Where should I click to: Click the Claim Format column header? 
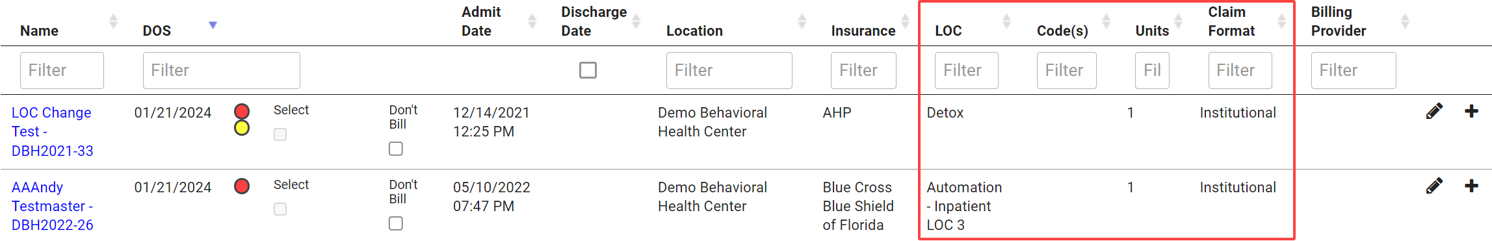(1231, 21)
